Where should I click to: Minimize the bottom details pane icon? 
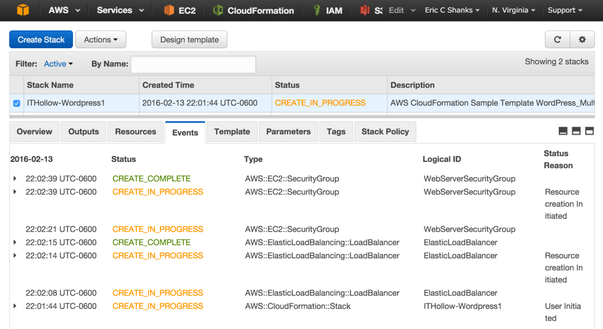tap(563, 131)
